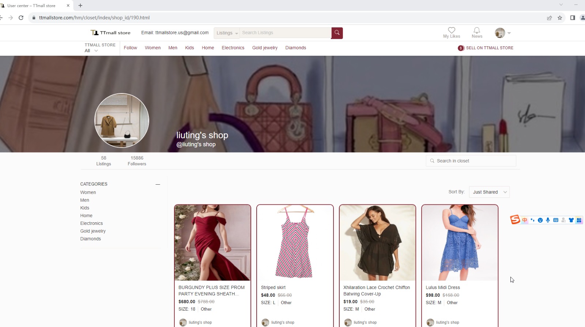Click the Search in closet field
Screen dimensions: 585x327
471,161
